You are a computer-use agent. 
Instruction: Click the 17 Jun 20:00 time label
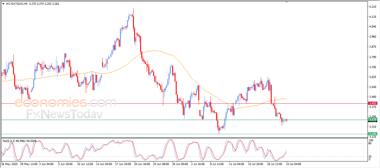[124, 164]
